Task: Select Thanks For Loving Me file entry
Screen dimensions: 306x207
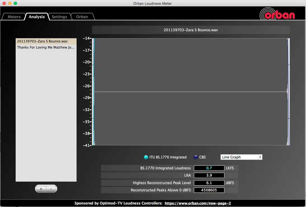Action: (x=46, y=47)
